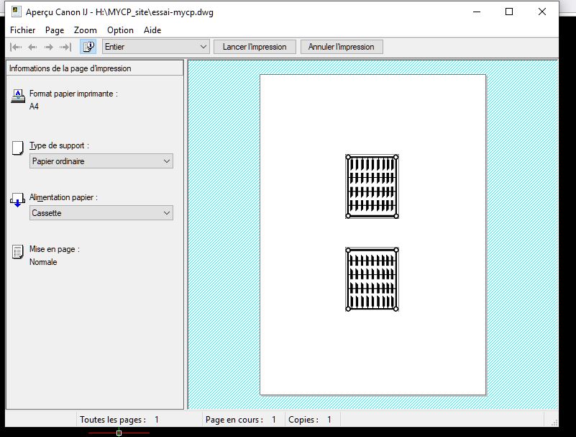Click the window resize grip in status bar
This screenshot has width=576, height=437.
pyautogui.click(x=554, y=423)
